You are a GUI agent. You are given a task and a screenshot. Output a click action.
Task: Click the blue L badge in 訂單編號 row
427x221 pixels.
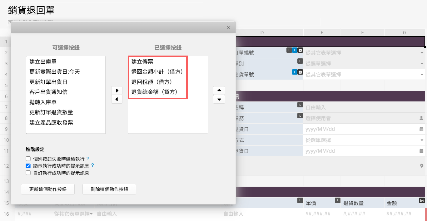[x=294, y=50]
